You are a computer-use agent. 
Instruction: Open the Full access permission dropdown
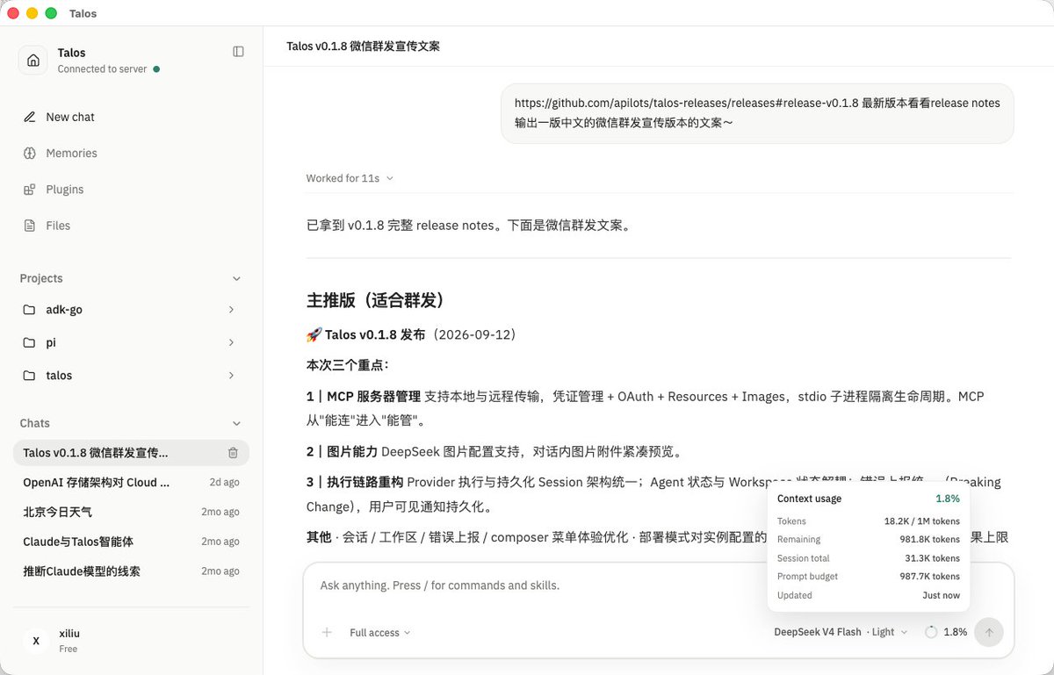click(379, 633)
